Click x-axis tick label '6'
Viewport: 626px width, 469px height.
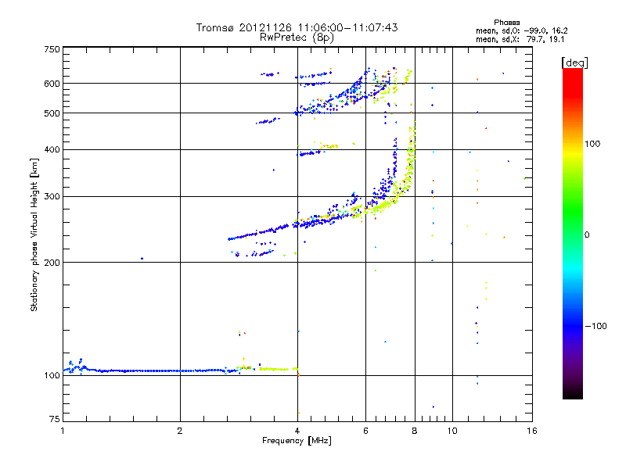click(365, 431)
